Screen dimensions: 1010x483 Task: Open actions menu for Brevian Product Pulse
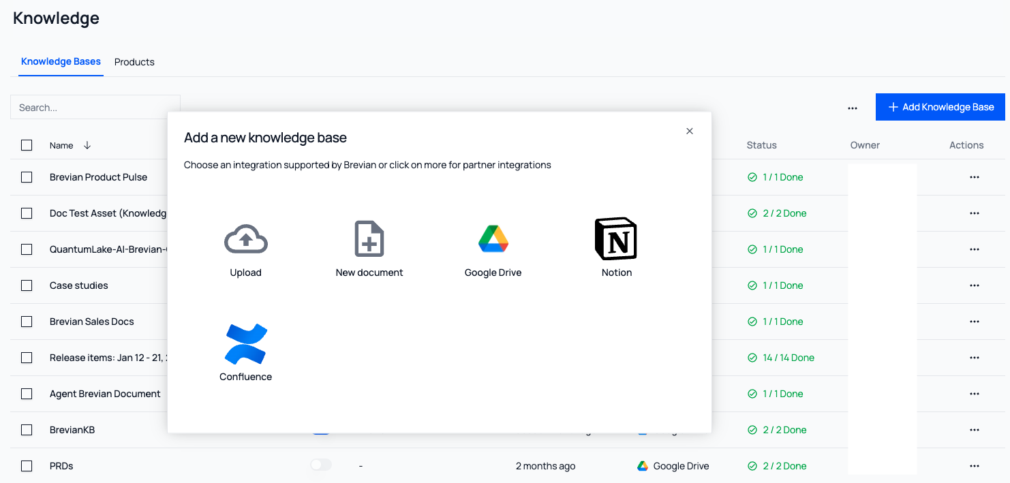click(975, 177)
